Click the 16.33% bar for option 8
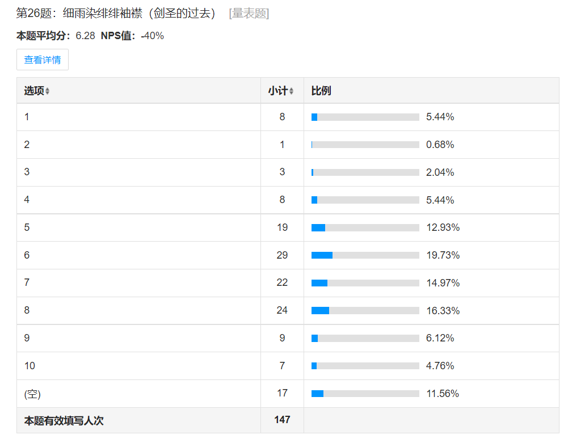The width and height of the screenshot is (568, 439). tap(365, 311)
